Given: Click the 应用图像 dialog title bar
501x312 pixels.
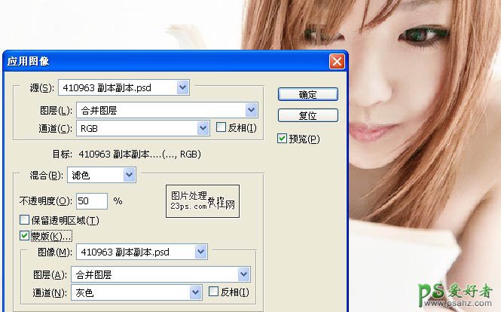Looking at the screenshot, I should tap(151, 60).
